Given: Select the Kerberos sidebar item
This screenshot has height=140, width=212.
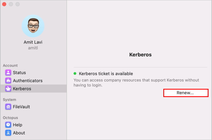Looking at the screenshot, I should click(33, 89).
